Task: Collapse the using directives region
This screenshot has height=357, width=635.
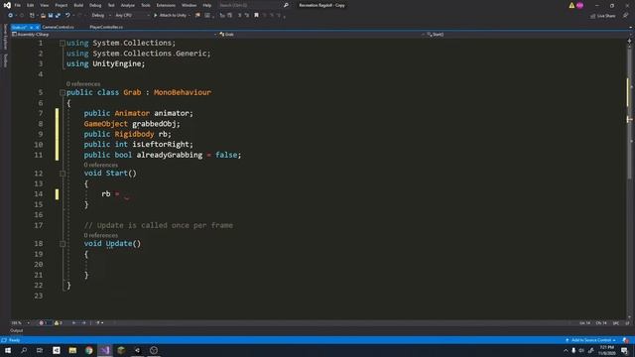Action: (x=63, y=43)
